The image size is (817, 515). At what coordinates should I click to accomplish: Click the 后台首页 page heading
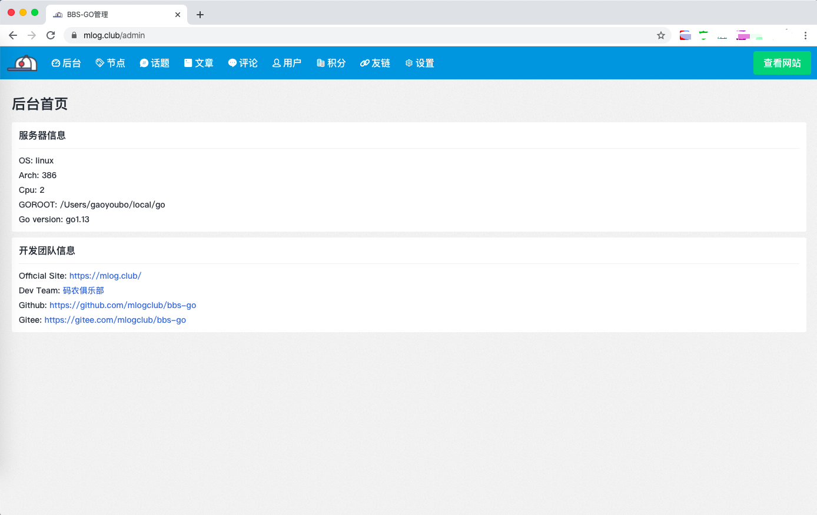click(x=40, y=104)
